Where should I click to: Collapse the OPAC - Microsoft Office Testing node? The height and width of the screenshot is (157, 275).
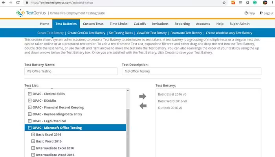pos(29,128)
